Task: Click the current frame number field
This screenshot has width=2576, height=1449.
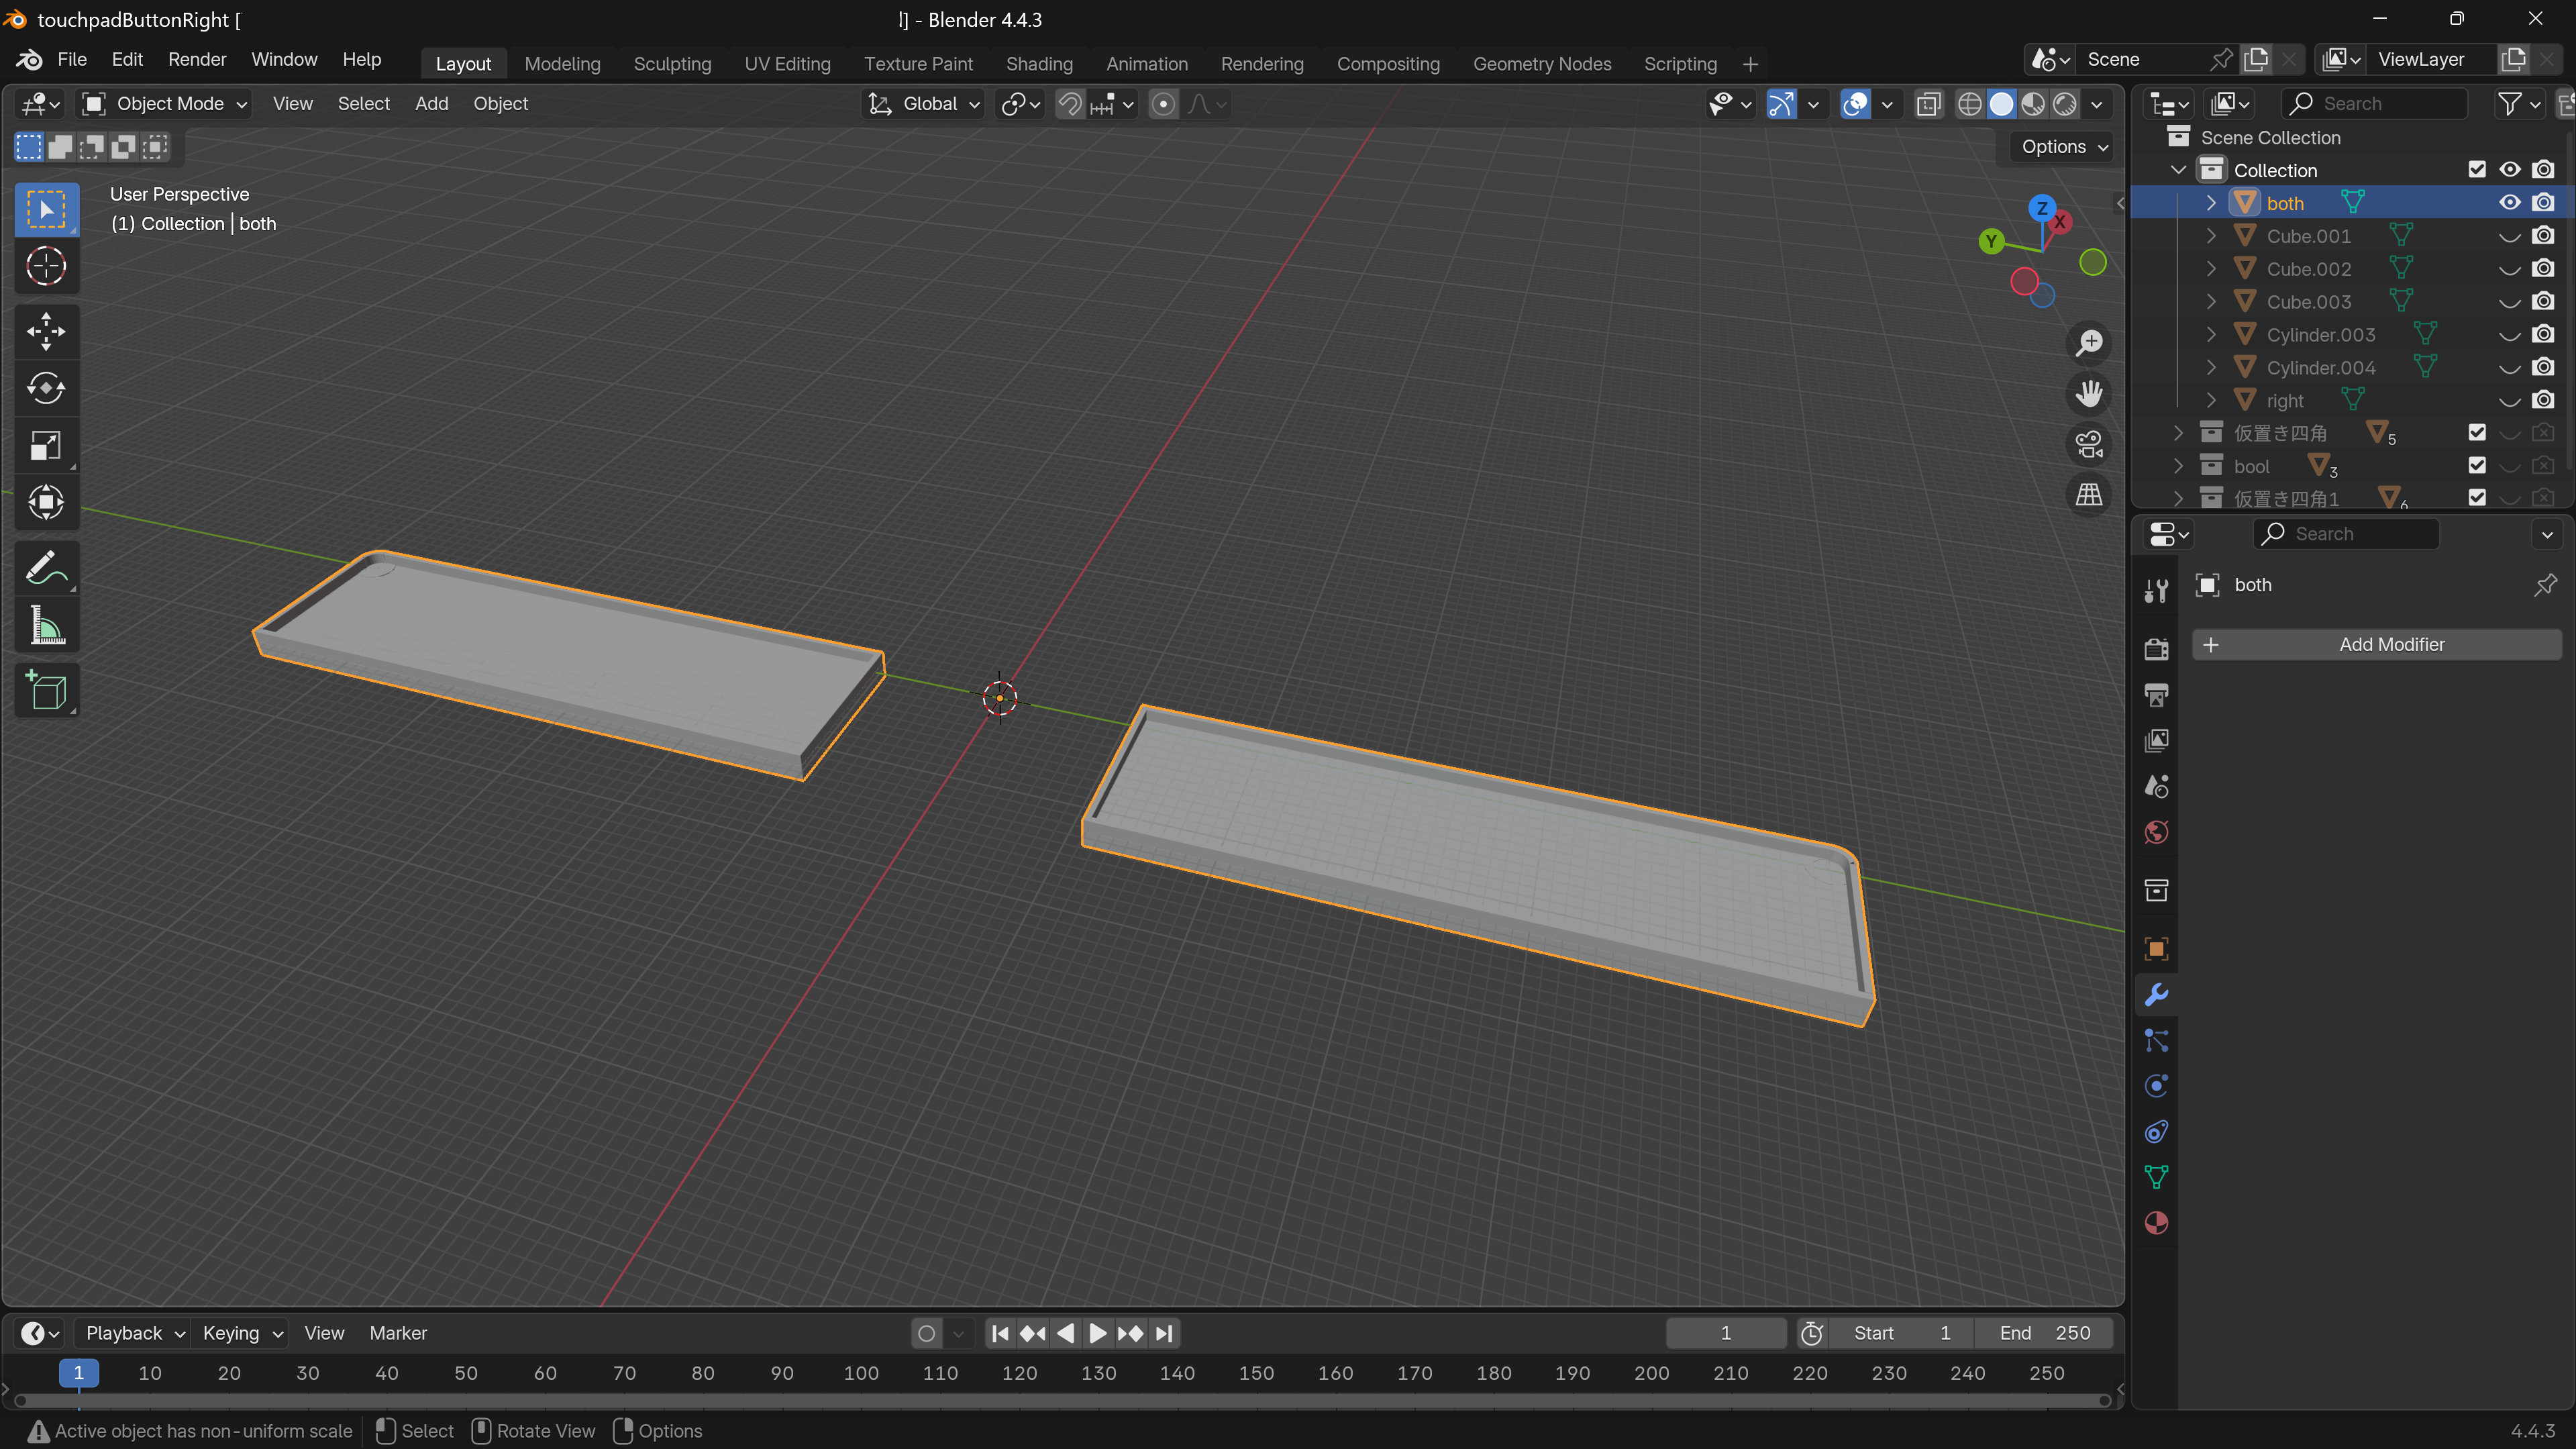Action: coord(1726,1333)
